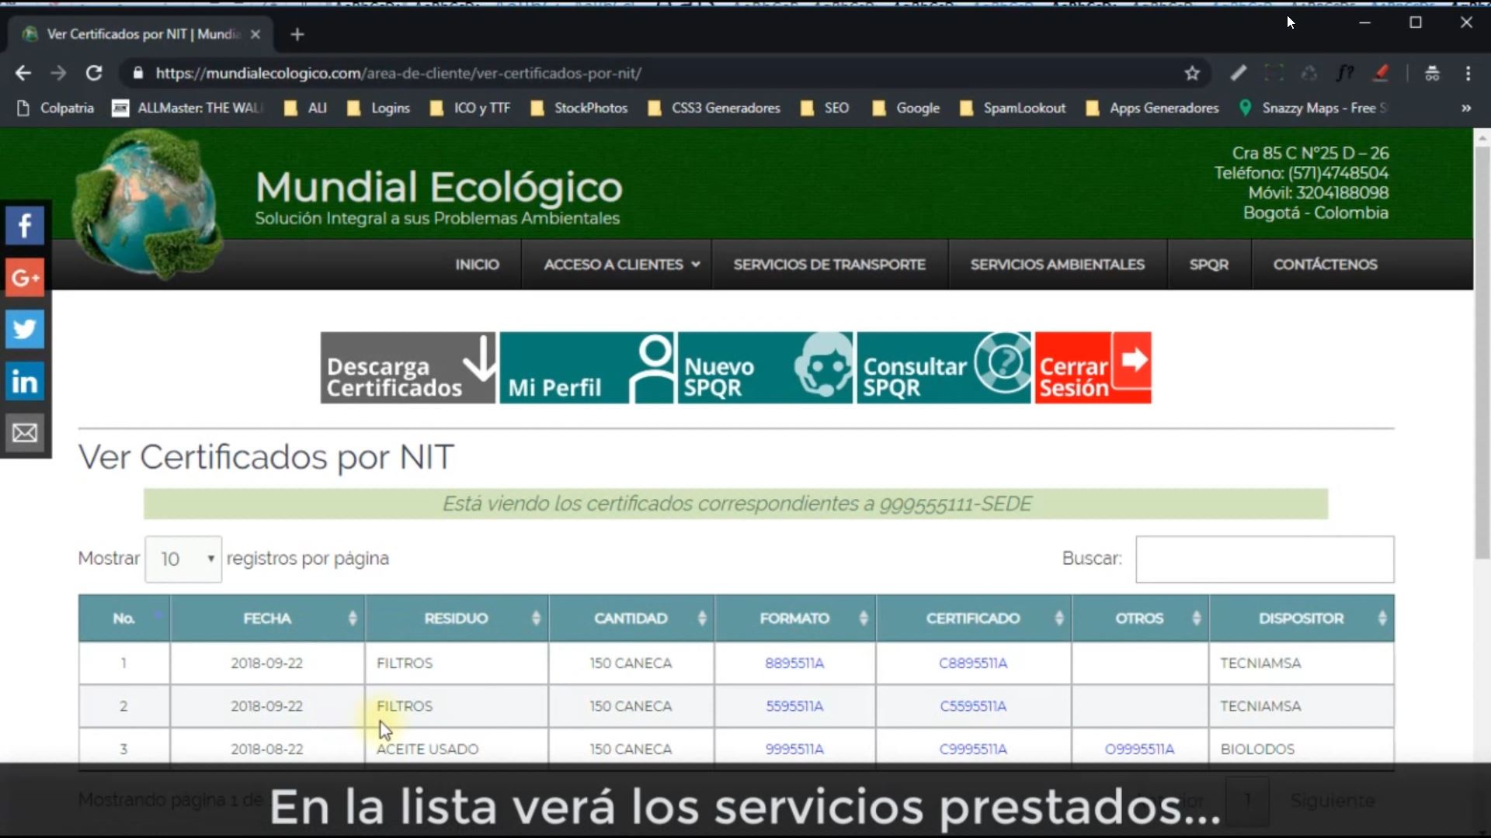Go back with the browser back arrow
Screen dimensions: 1491x838
point(23,73)
